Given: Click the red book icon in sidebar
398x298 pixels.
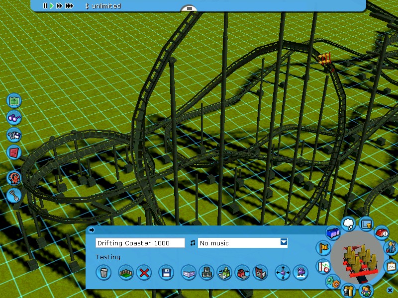Looking at the screenshot, I should tap(14, 152).
